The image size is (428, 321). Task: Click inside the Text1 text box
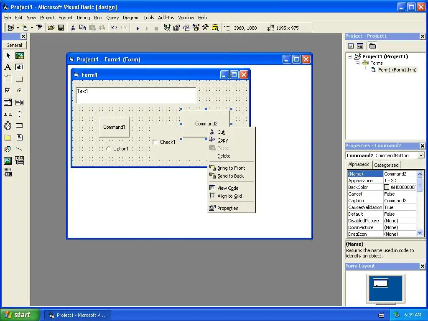tap(136, 96)
